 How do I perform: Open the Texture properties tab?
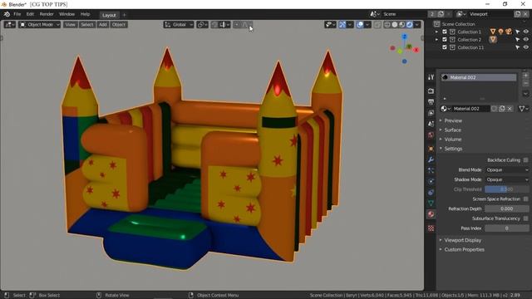431,228
